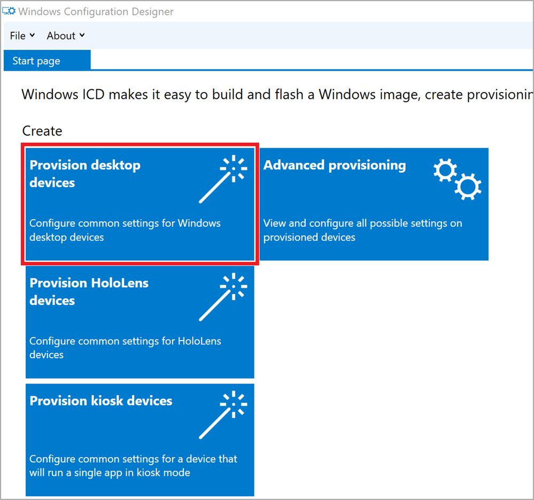Screen dimensions: 534x500
Task: Select the Provision kiosk devices title
Action: coord(101,401)
